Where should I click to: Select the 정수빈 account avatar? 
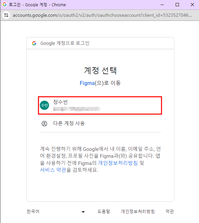click(x=44, y=105)
